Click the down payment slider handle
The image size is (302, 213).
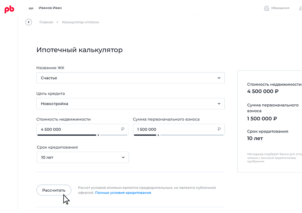coord(158,135)
